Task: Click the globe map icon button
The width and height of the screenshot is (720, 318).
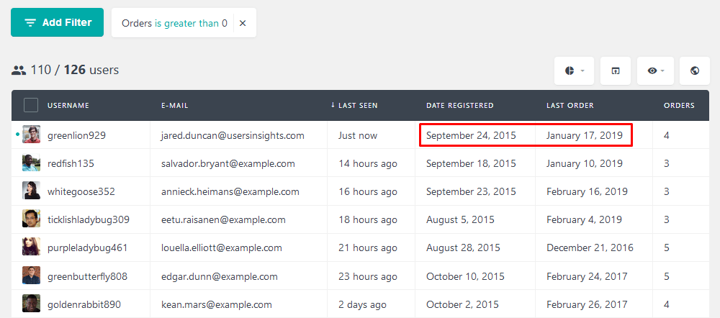Action: pyautogui.click(x=694, y=71)
